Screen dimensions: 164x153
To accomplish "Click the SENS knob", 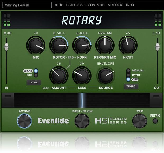I will tap(82, 75).
